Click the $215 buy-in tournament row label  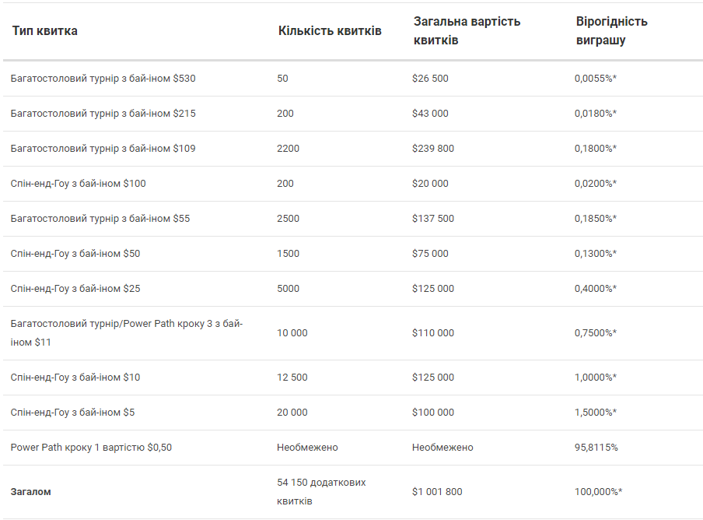click(103, 114)
